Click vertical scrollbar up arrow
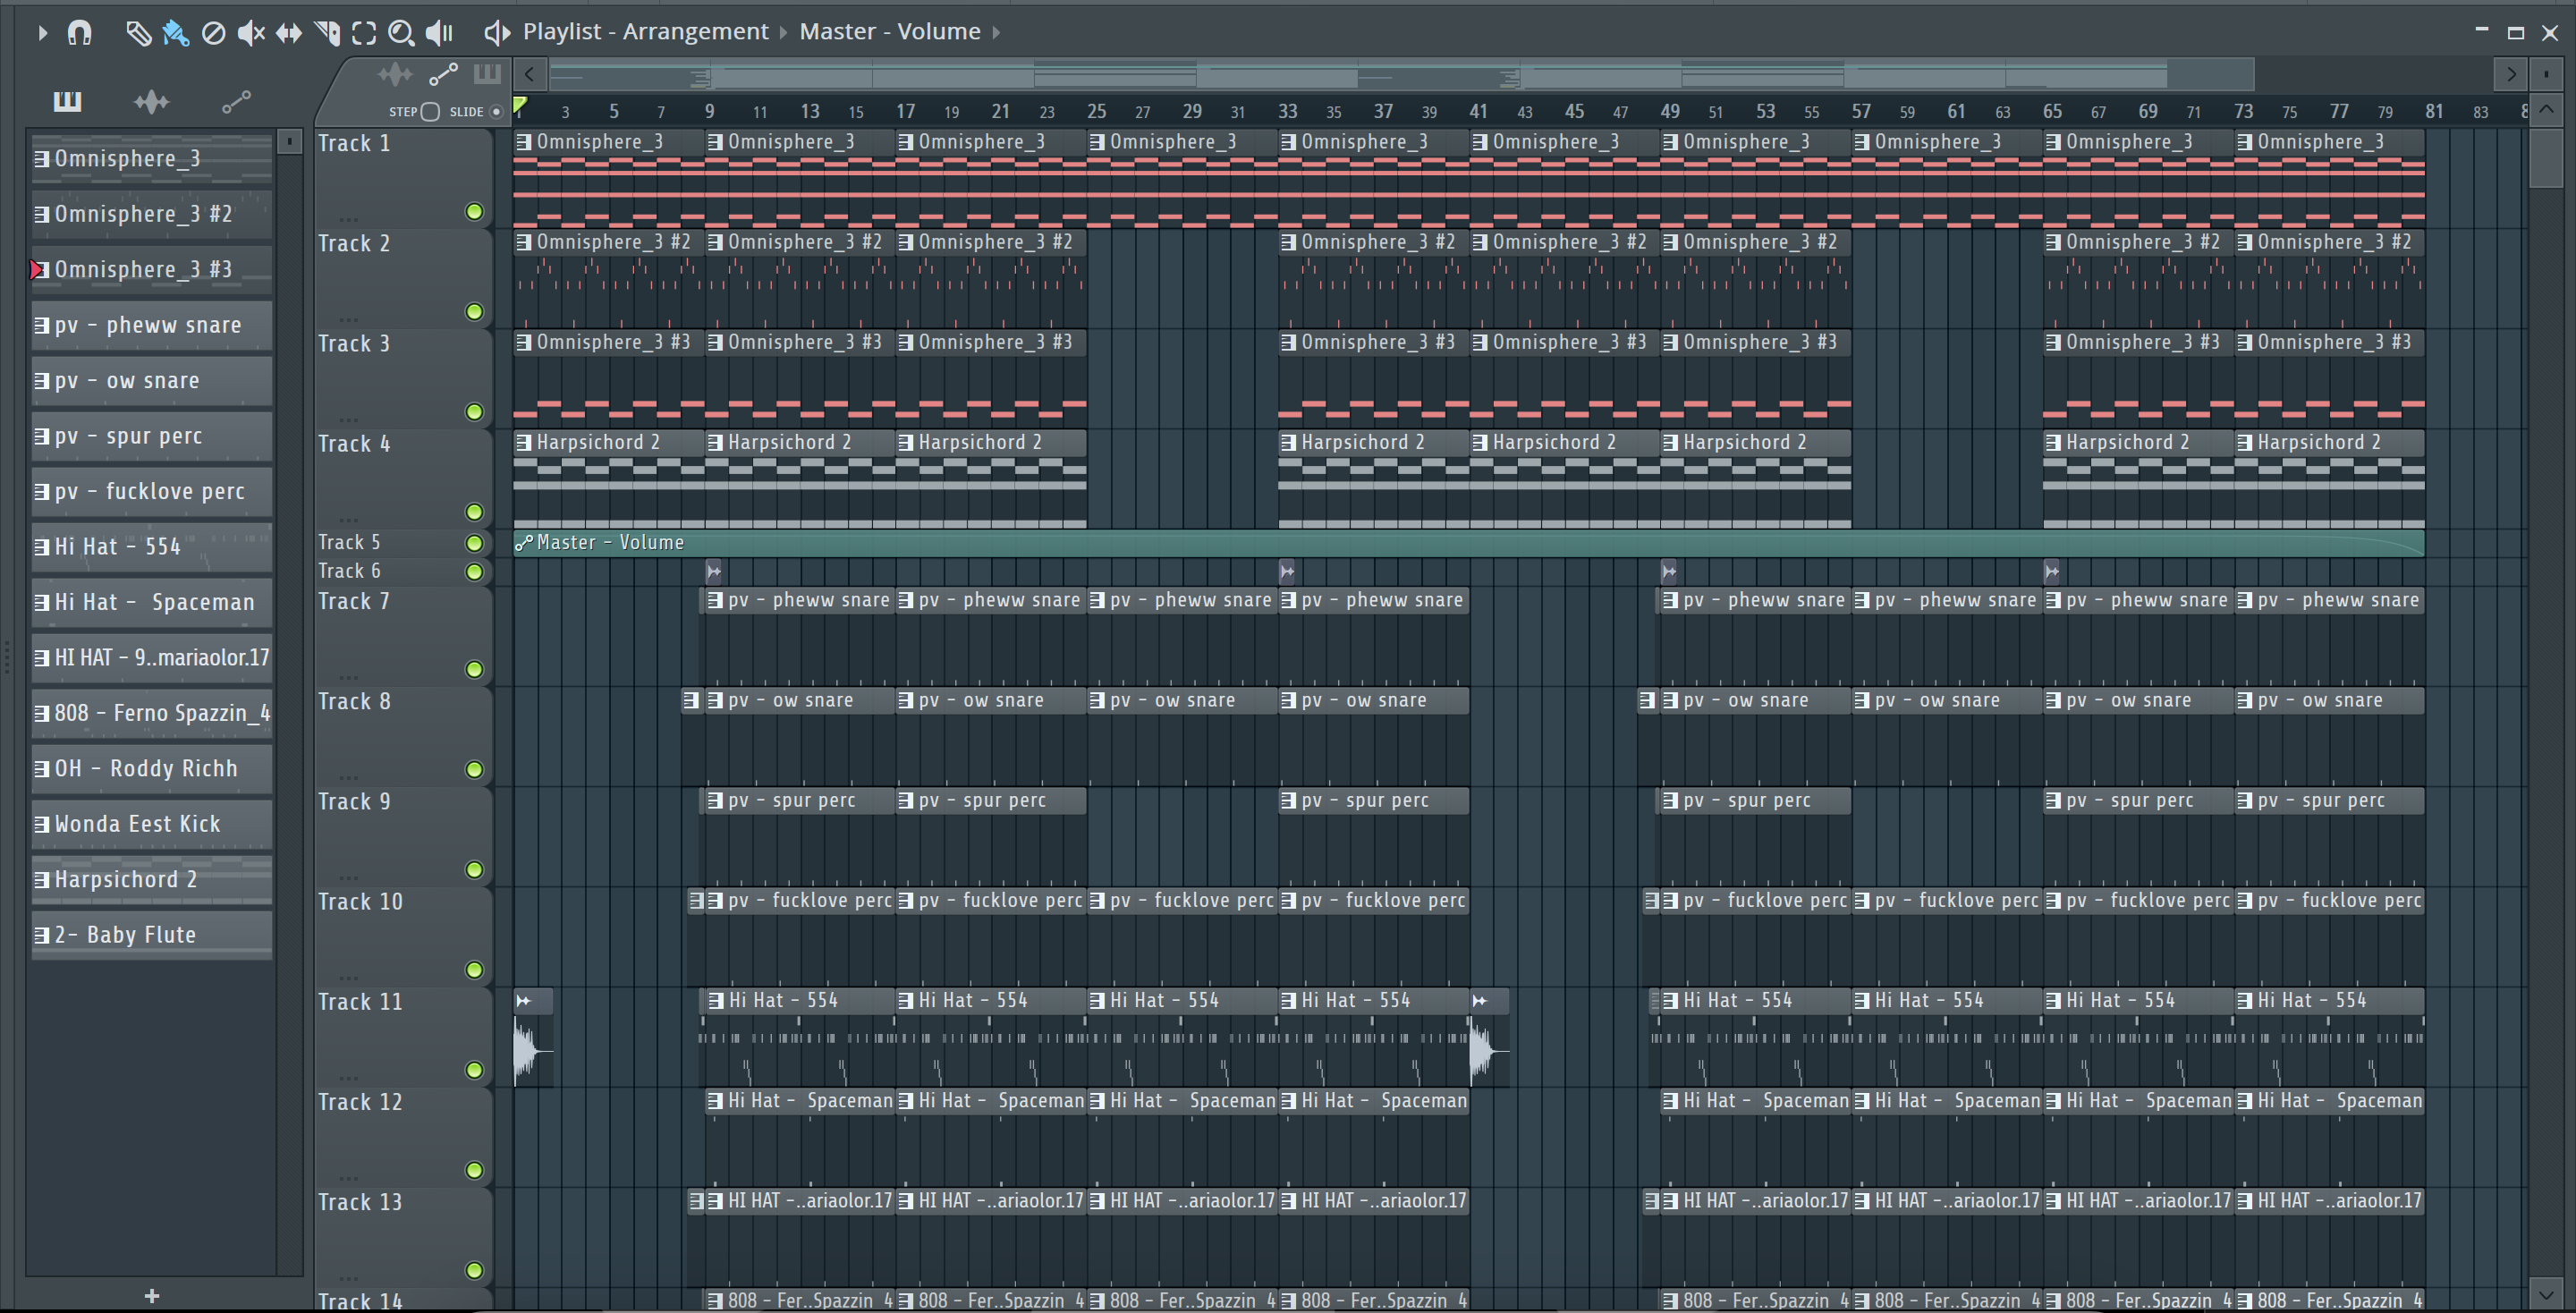 coord(2546,108)
